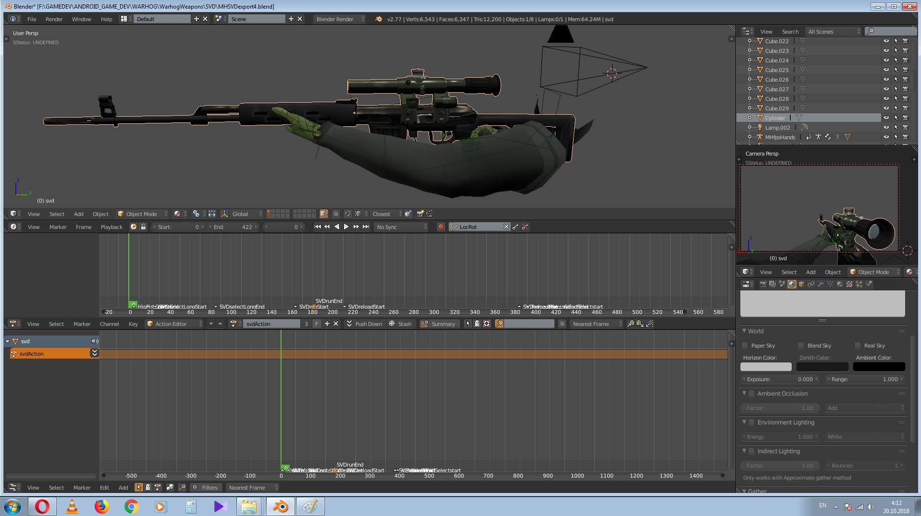Click the proportional editing circle icon

(336, 214)
